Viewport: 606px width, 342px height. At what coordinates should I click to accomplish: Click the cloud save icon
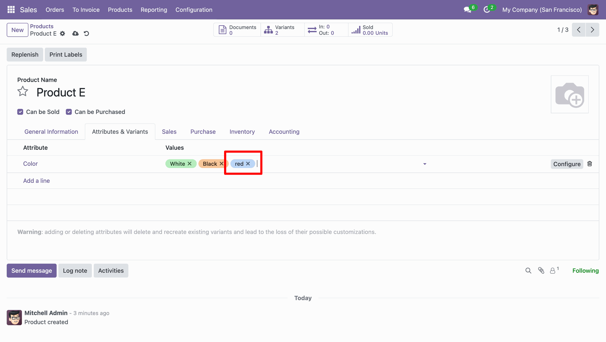click(x=75, y=33)
